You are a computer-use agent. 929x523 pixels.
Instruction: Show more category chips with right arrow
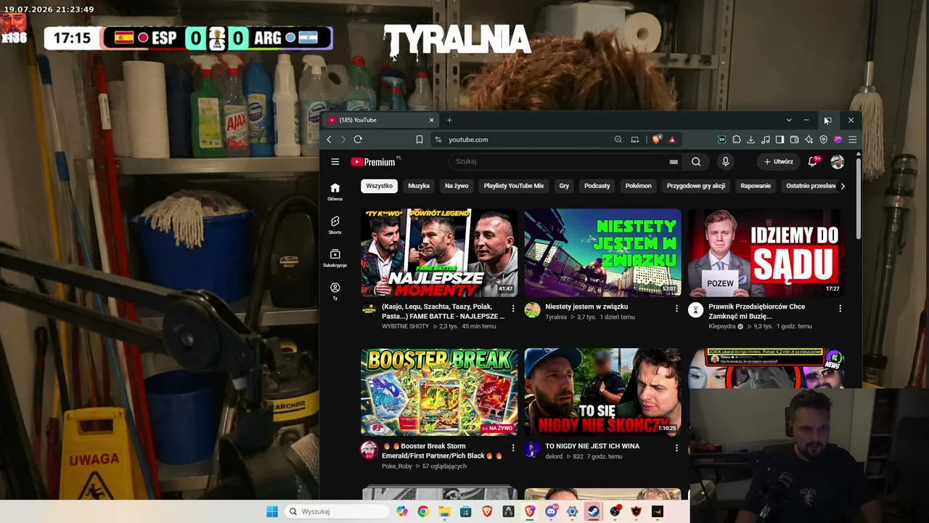[x=842, y=186]
